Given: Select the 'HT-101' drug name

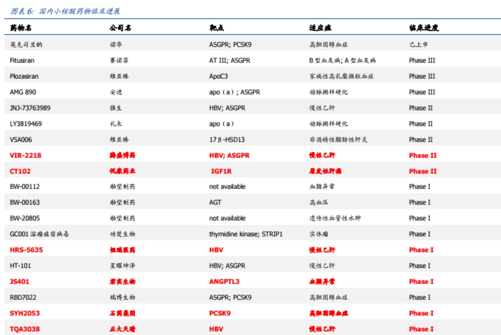Looking at the screenshot, I should (x=20, y=266).
